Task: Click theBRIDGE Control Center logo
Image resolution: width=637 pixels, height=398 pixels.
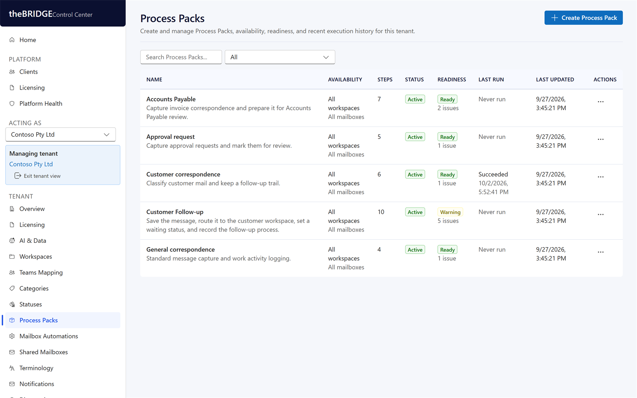Action: click(51, 14)
